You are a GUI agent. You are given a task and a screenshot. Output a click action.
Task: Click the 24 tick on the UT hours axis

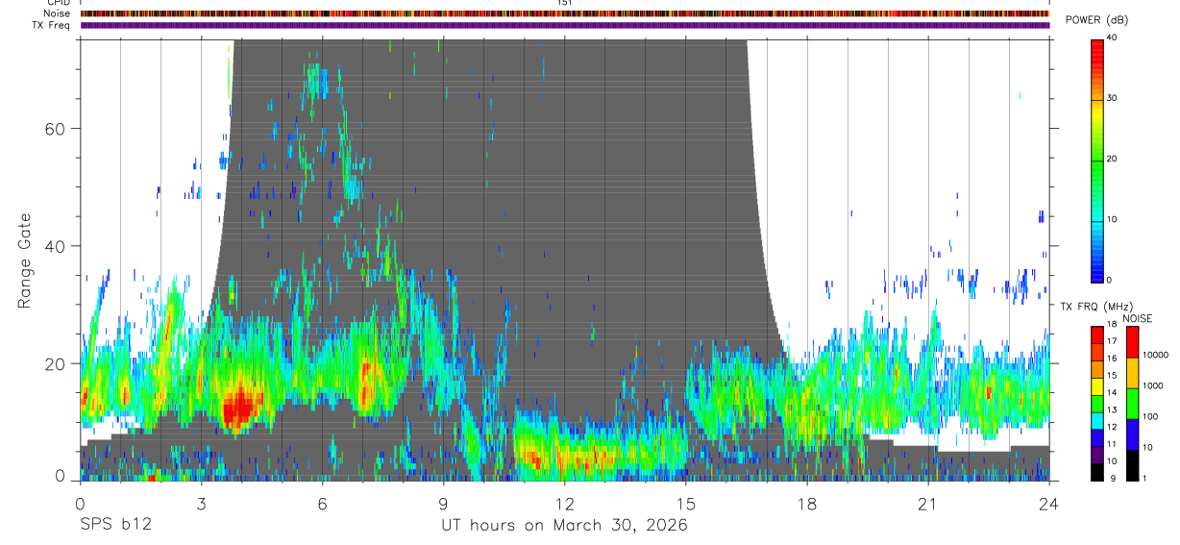1049,504
